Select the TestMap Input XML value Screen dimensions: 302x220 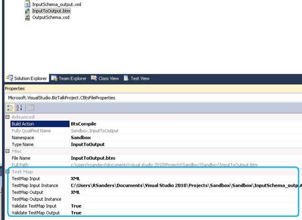point(75,178)
